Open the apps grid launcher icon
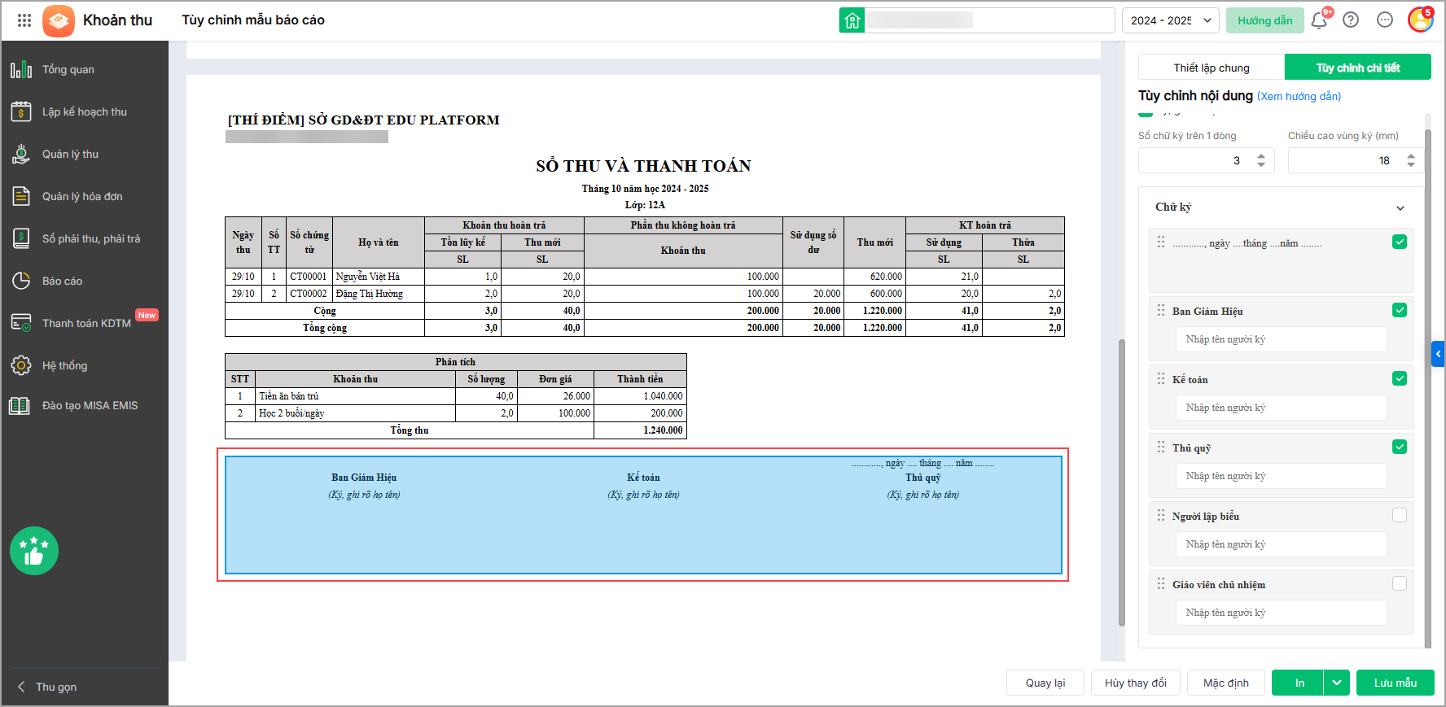Viewport: 1446px width, 707px height. (x=24, y=20)
